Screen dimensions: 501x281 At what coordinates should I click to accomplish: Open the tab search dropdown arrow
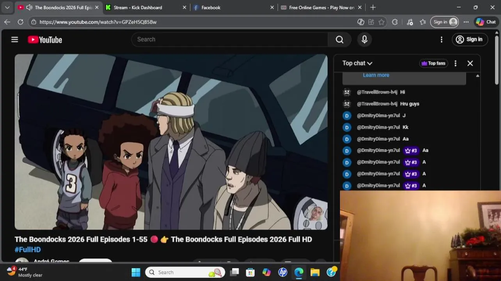click(7, 7)
